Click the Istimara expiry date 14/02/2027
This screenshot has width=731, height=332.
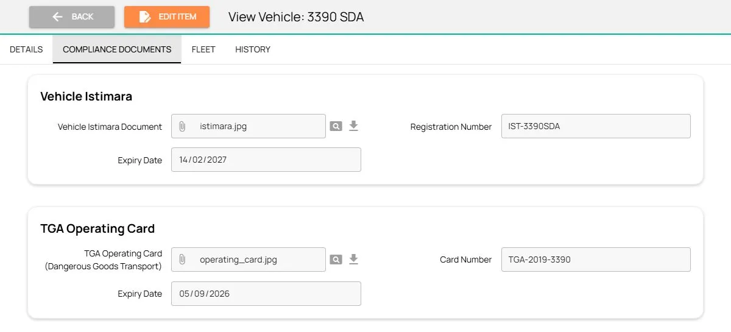pos(266,160)
